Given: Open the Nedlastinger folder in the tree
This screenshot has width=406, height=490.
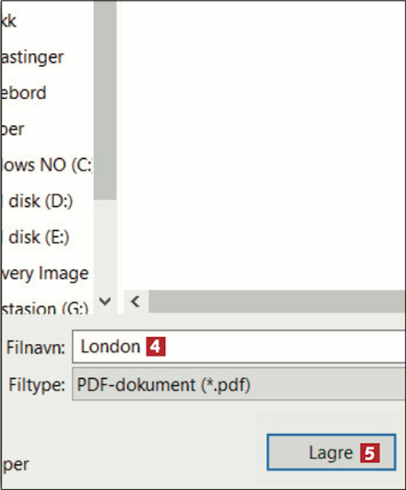Looking at the screenshot, I should (32, 57).
